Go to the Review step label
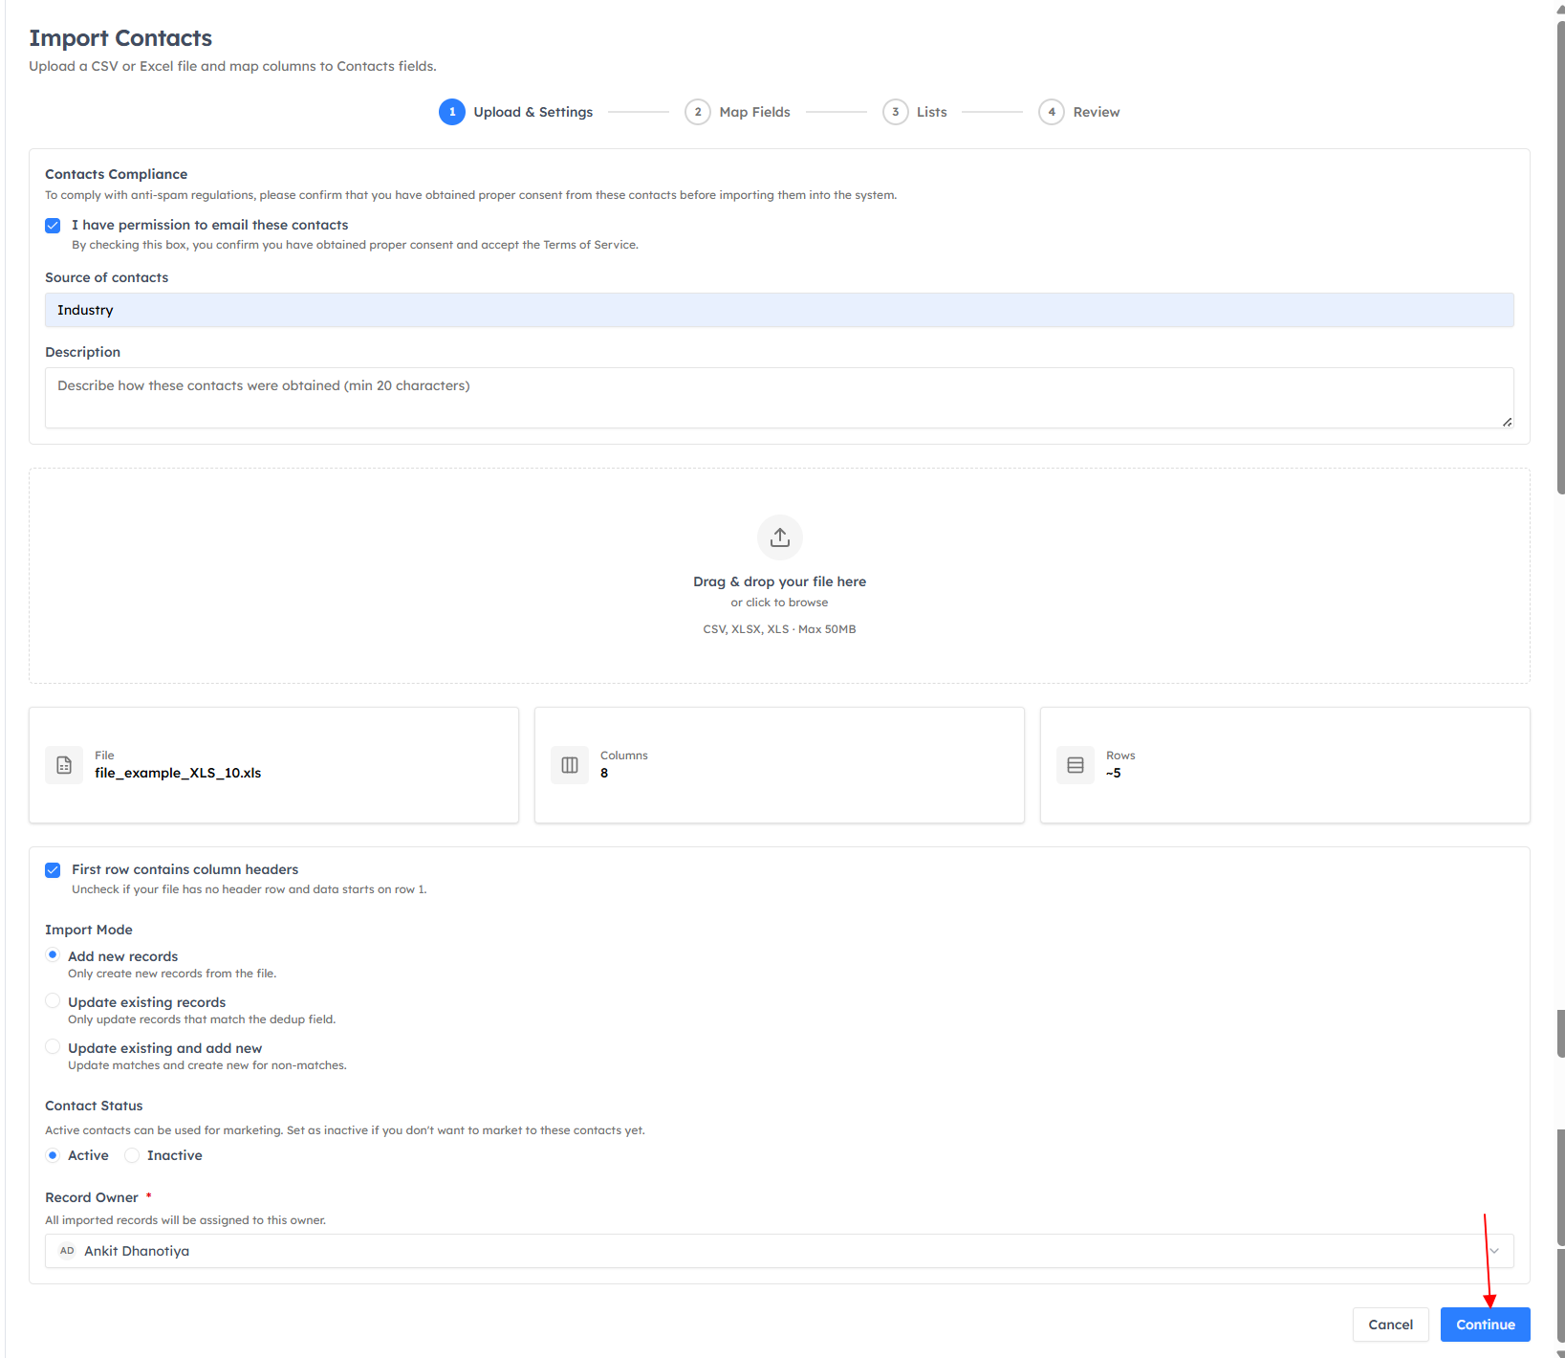This screenshot has width=1565, height=1358. 1096,112
